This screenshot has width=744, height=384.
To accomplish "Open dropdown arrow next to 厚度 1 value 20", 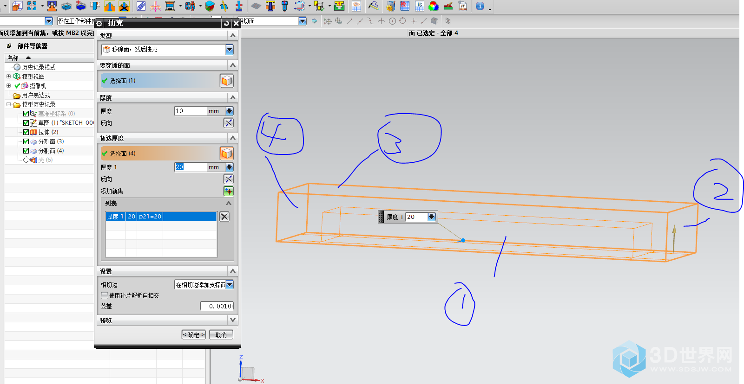I will click(x=230, y=167).
